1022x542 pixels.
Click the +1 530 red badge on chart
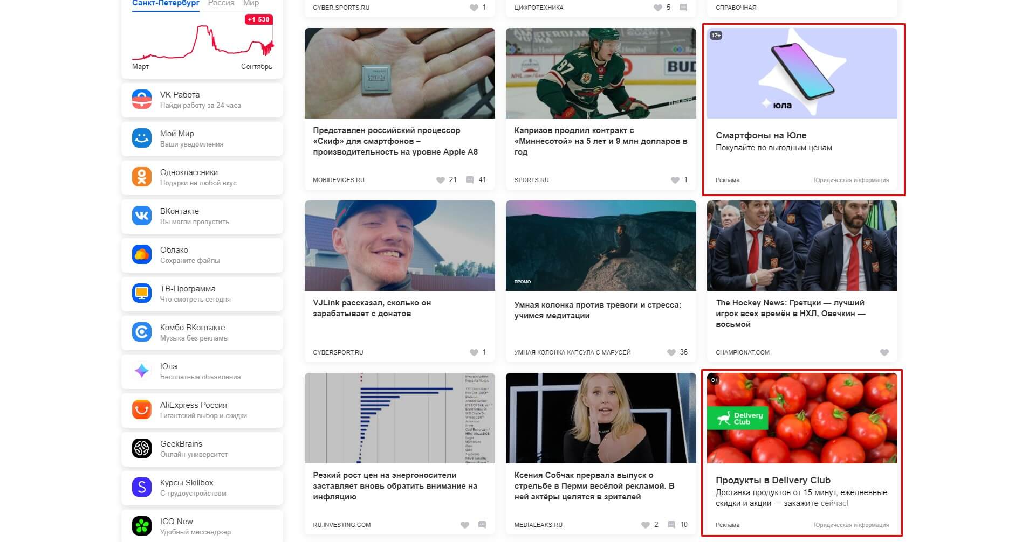coord(259,19)
